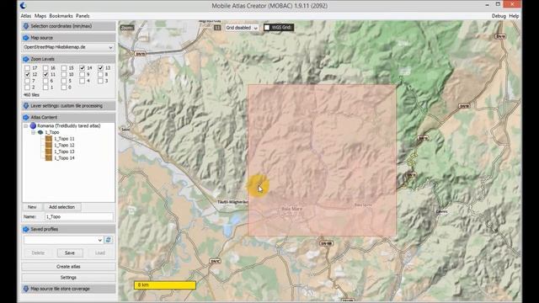The width and height of the screenshot is (539, 303).
Task: Collapse the Romania atlas tree node
Action: coord(26,126)
